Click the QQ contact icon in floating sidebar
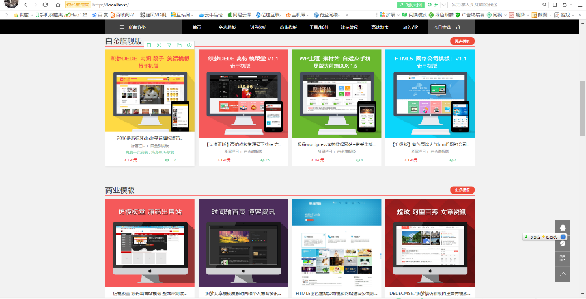Image resolution: width=586 pixels, height=299 pixels. (x=563, y=227)
